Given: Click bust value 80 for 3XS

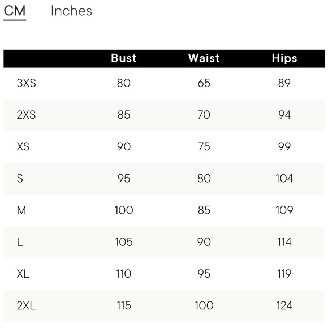Looking at the screenshot, I should [124, 83].
